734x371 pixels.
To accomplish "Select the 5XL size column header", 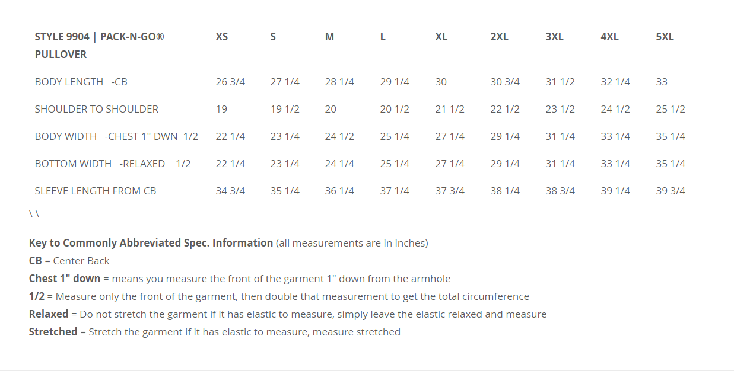I will point(665,37).
